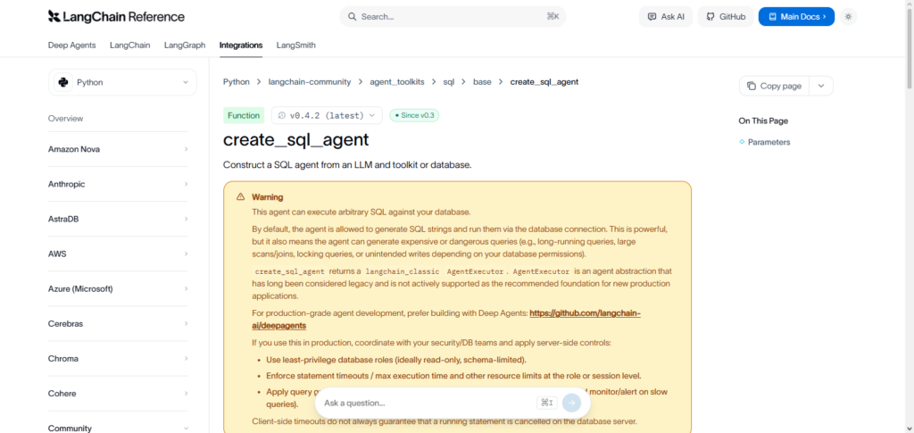Click the Function badge
The image size is (914, 433).
[x=244, y=115]
